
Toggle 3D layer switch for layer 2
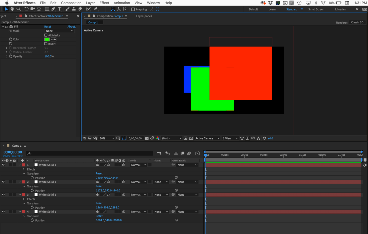pos(123,182)
